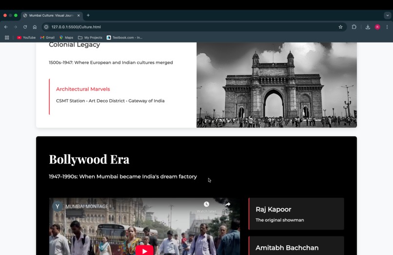View site information icon in address bar

pyautogui.click(x=46, y=27)
